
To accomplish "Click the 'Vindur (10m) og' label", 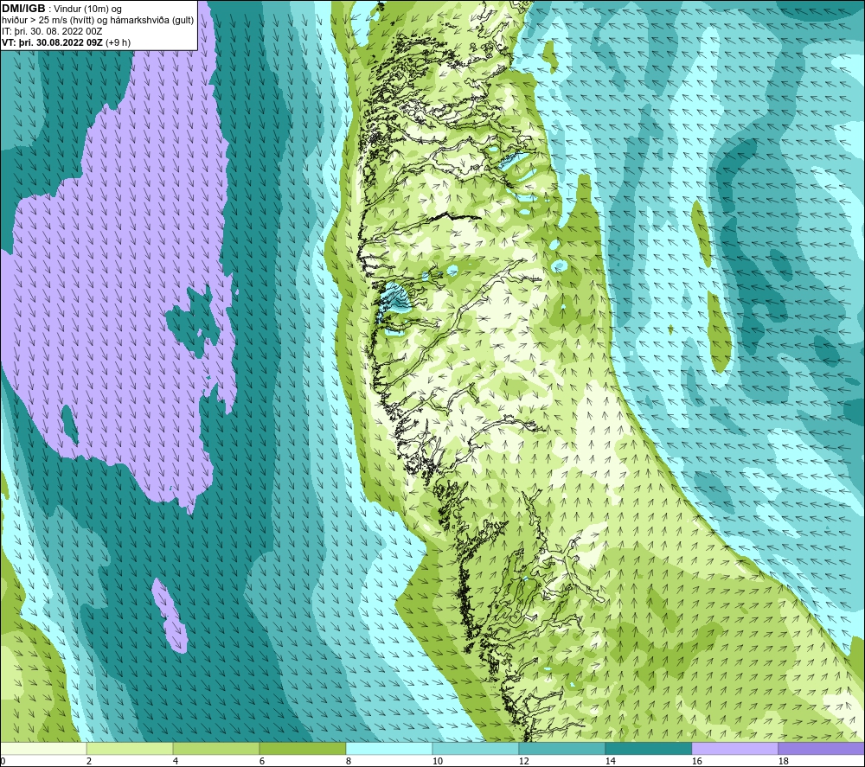I will pyautogui.click(x=88, y=10).
